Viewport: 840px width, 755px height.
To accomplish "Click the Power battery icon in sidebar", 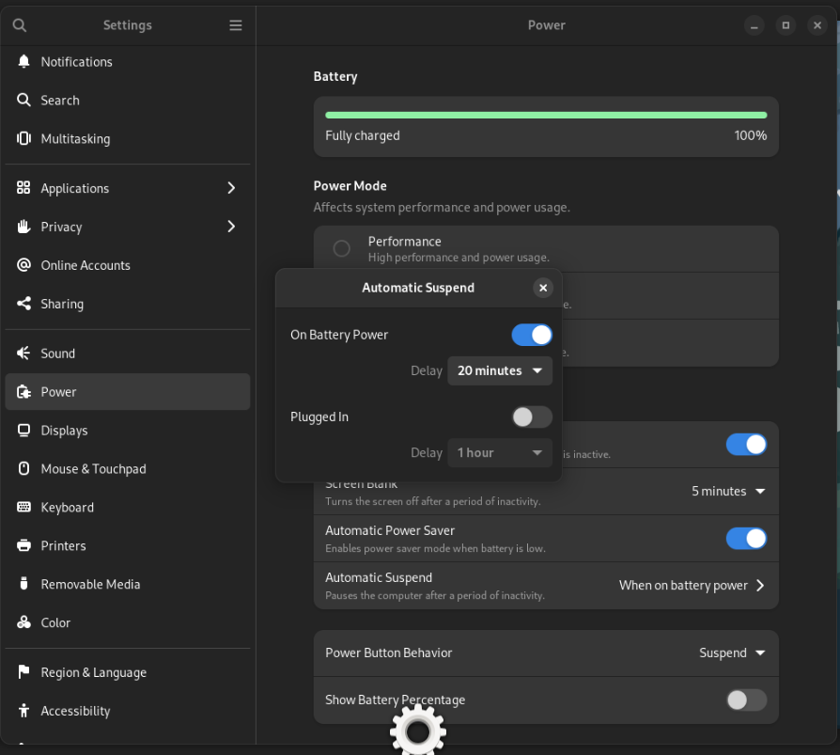I will (23, 392).
